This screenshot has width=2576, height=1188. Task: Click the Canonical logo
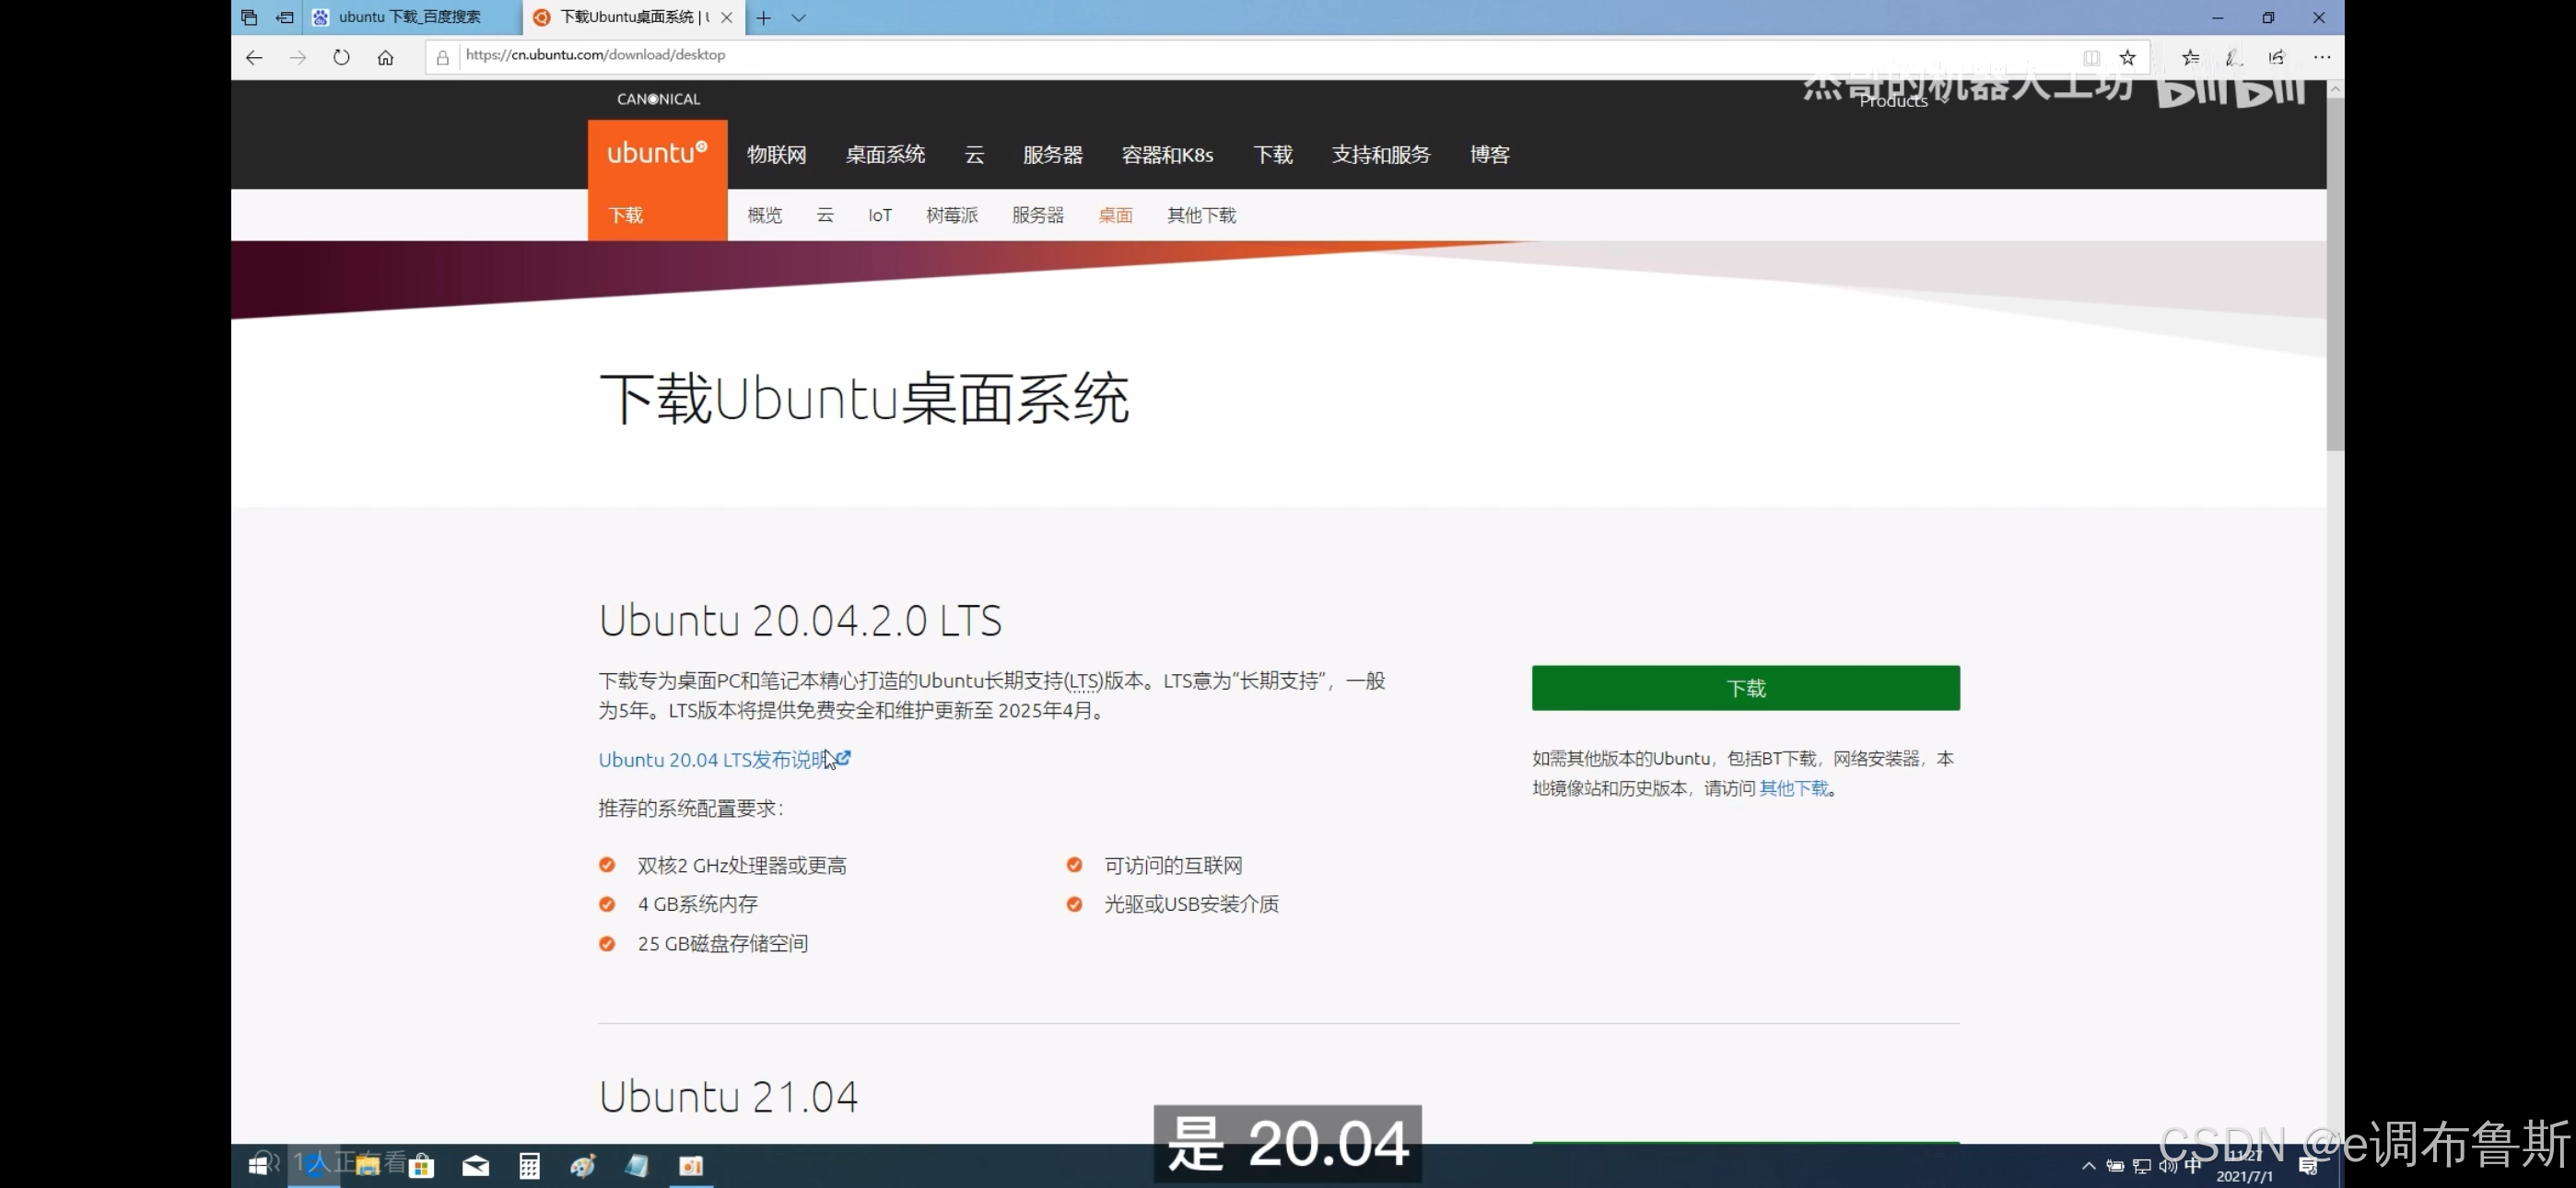pos(658,99)
